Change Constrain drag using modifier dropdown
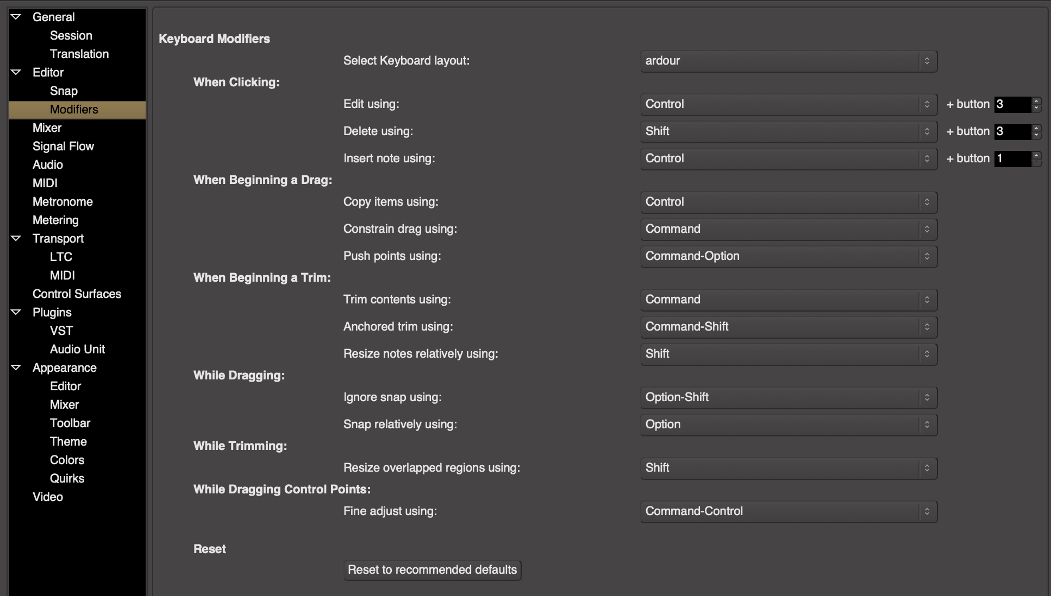 click(787, 229)
